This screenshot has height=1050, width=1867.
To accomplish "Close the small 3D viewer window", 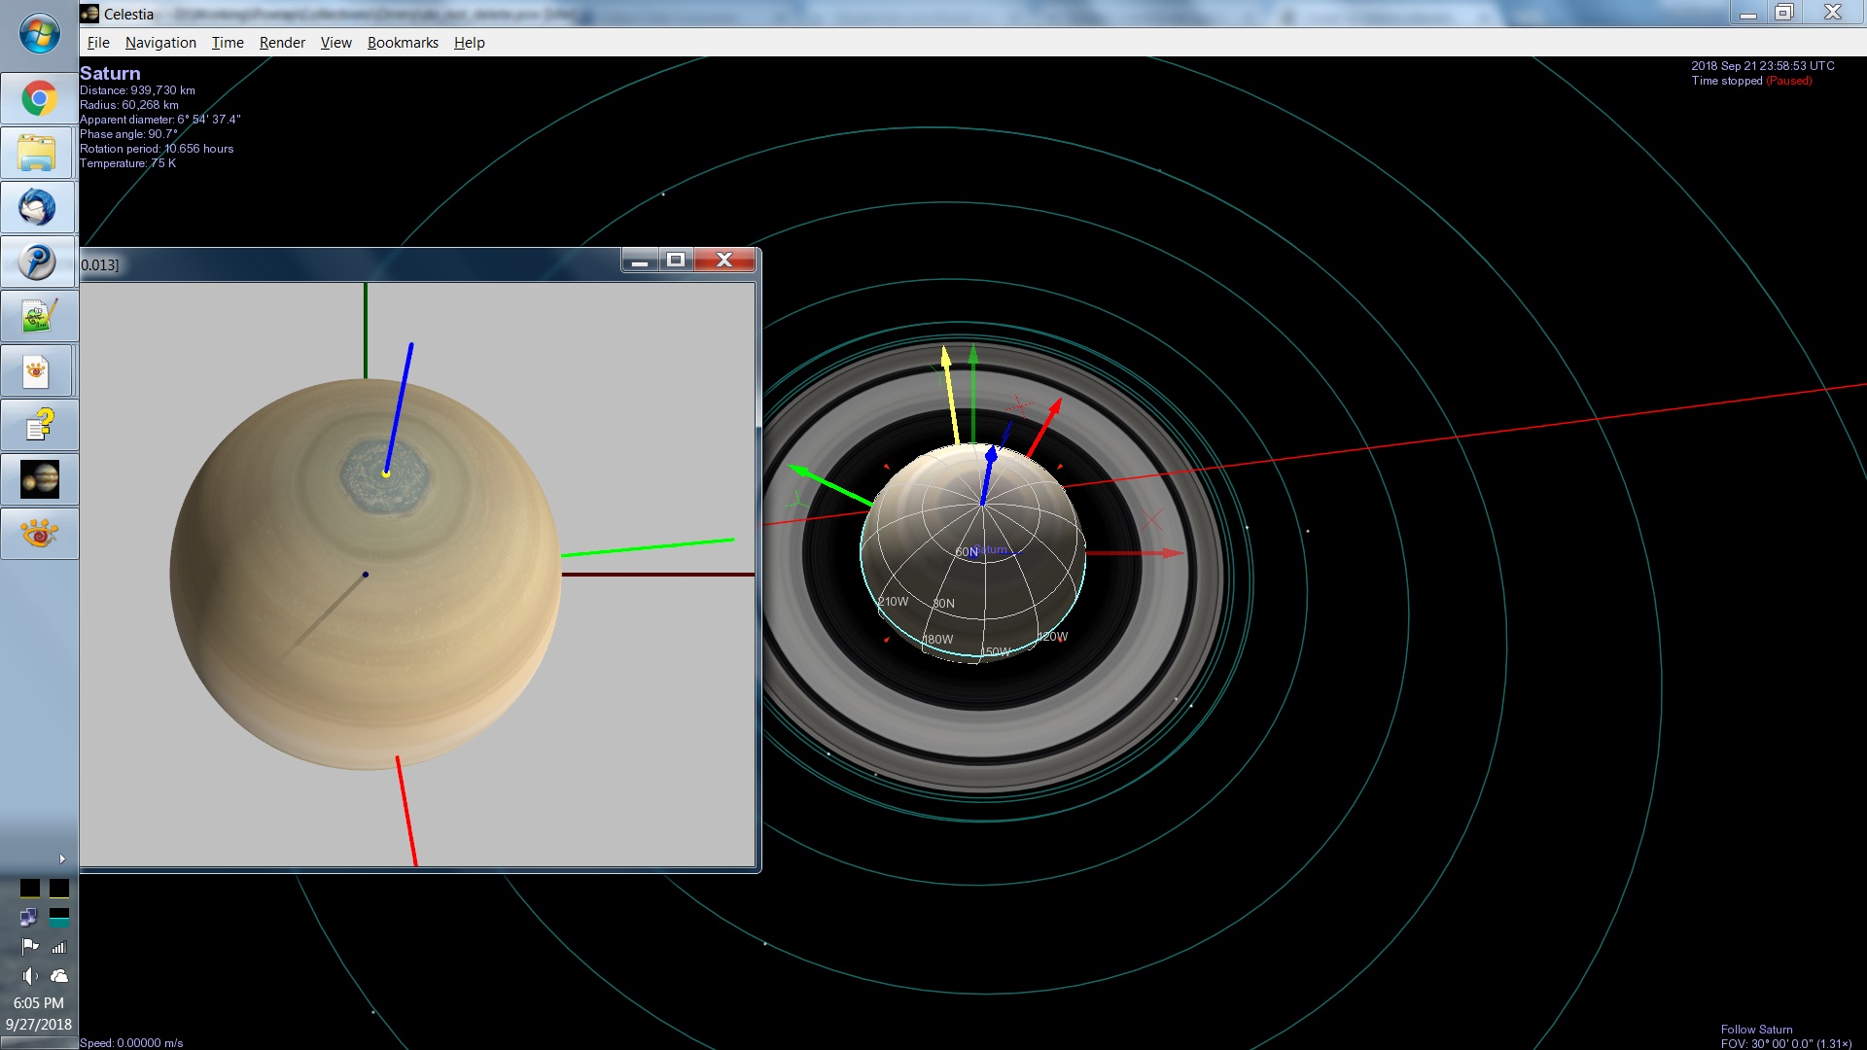I will [x=724, y=261].
